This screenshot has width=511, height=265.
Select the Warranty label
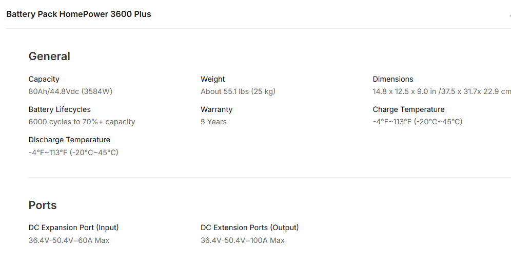tap(217, 109)
